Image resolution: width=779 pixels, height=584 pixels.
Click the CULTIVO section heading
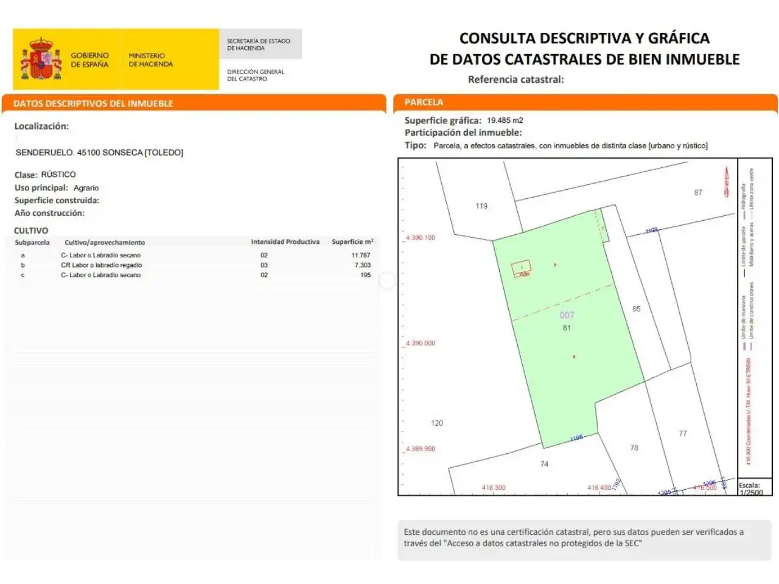point(31,231)
